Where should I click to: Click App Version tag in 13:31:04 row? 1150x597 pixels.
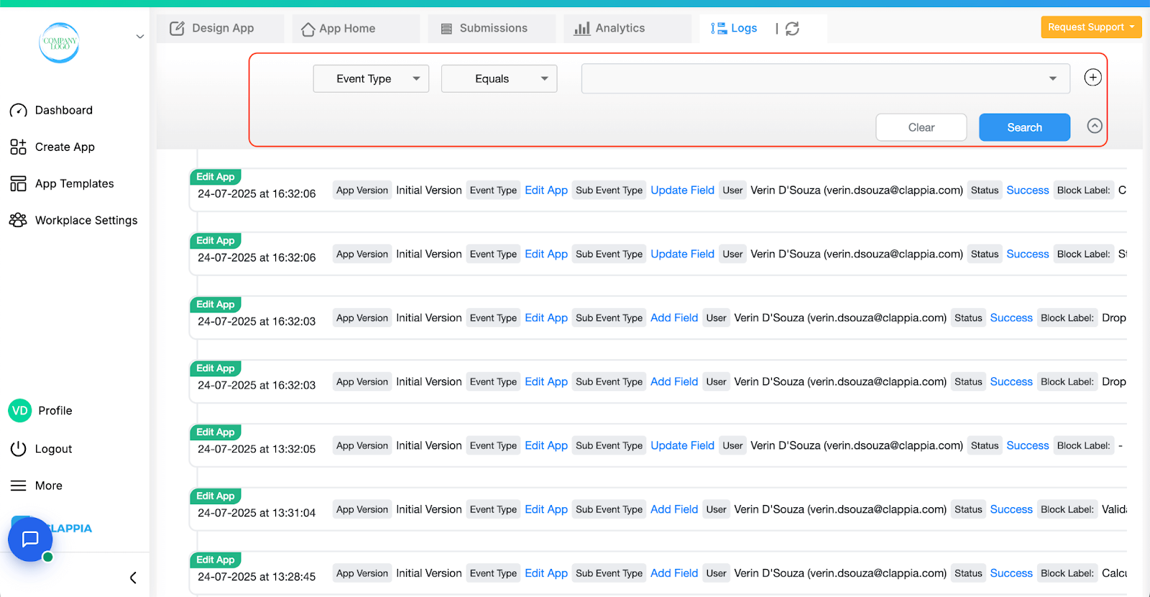[x=362, y=509]
